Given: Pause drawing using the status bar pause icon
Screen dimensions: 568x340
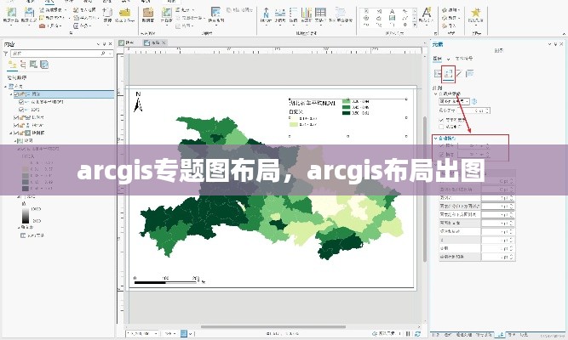Looking at the screenshot, I should [408, 333].
